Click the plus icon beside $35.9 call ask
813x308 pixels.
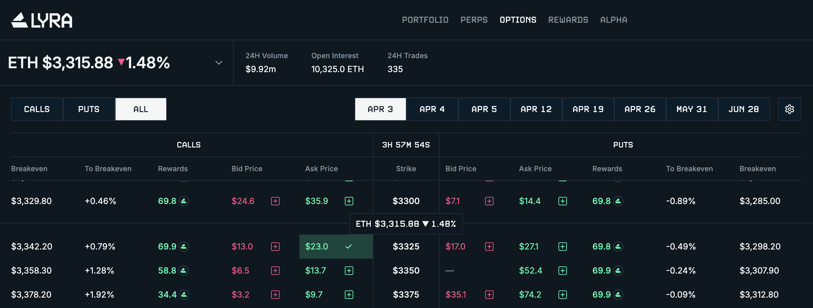350,201
